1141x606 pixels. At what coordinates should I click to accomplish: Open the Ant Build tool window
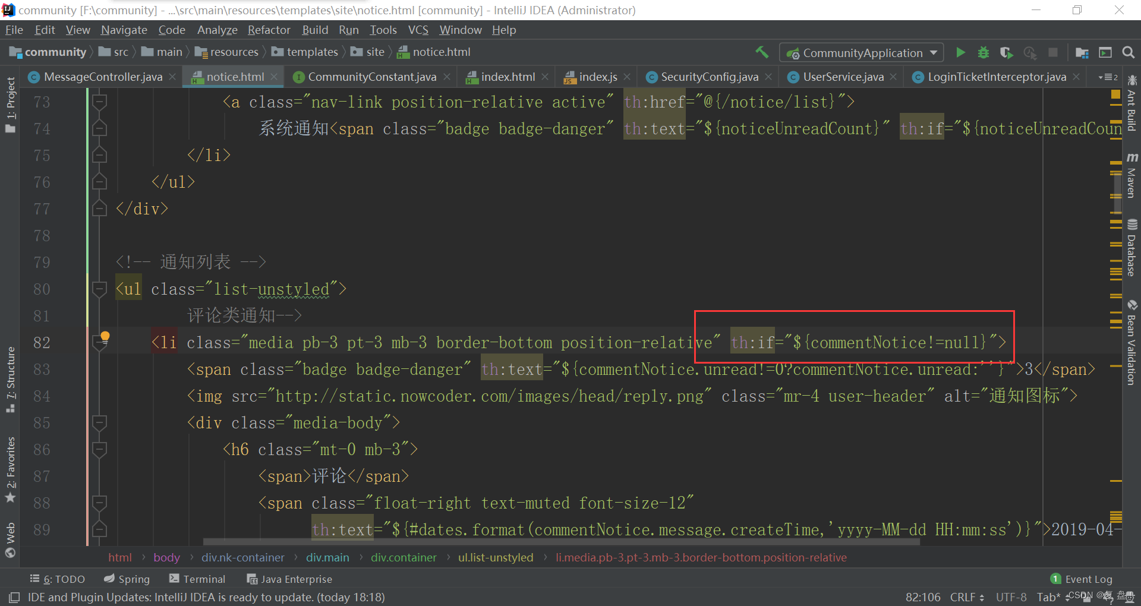pos(1131,103)
